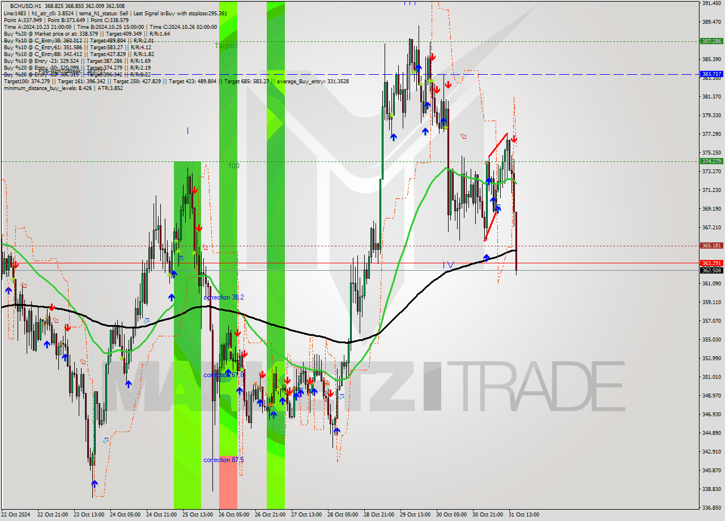Click the '22 Oct 21:00' time label
The width and height of the screenshot is (725, 521).
[53, 515]
